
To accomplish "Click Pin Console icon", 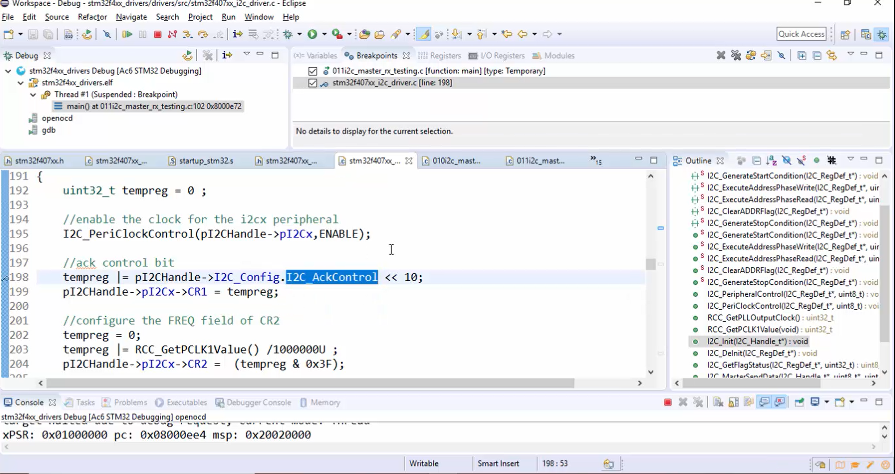I will 799,403.
